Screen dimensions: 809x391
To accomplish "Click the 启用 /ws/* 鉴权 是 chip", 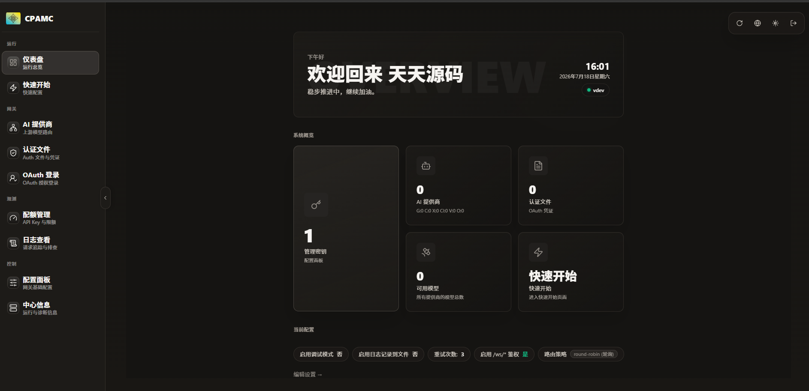I will 504,354.
